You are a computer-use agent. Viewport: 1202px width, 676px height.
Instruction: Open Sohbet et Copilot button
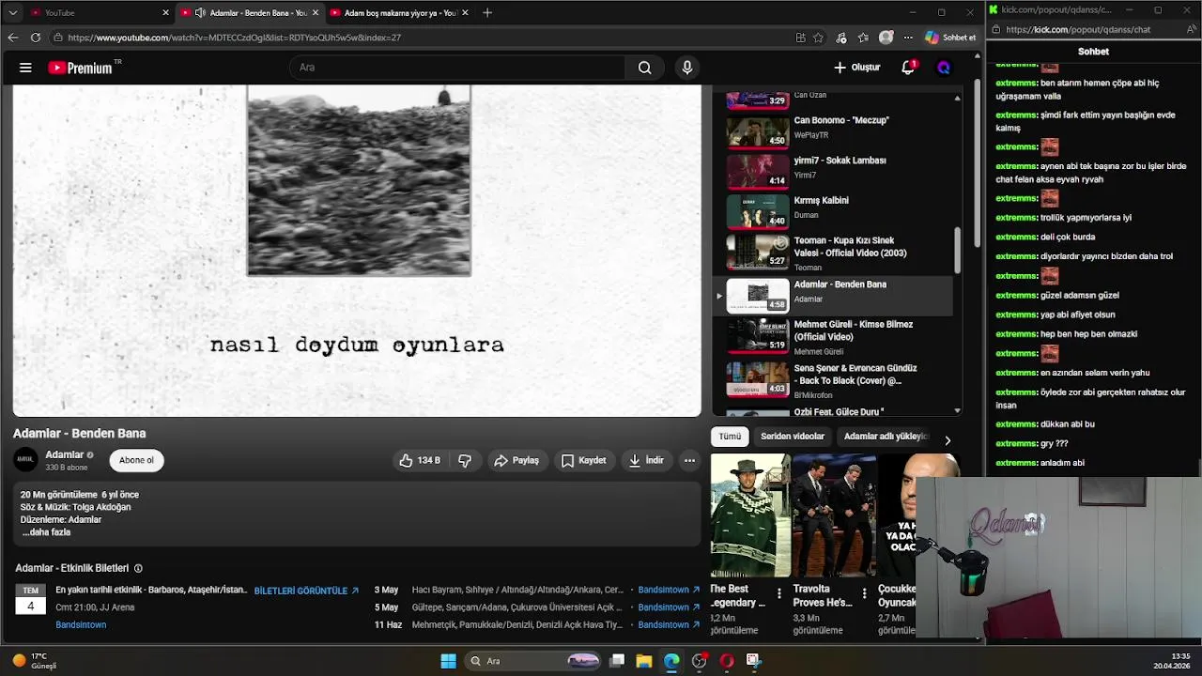coord(950,38)
